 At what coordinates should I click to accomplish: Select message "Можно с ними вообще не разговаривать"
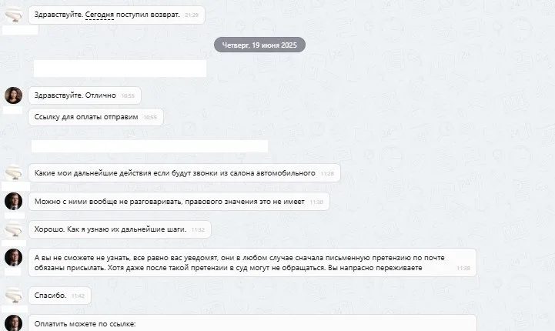(x=179, y=202)
